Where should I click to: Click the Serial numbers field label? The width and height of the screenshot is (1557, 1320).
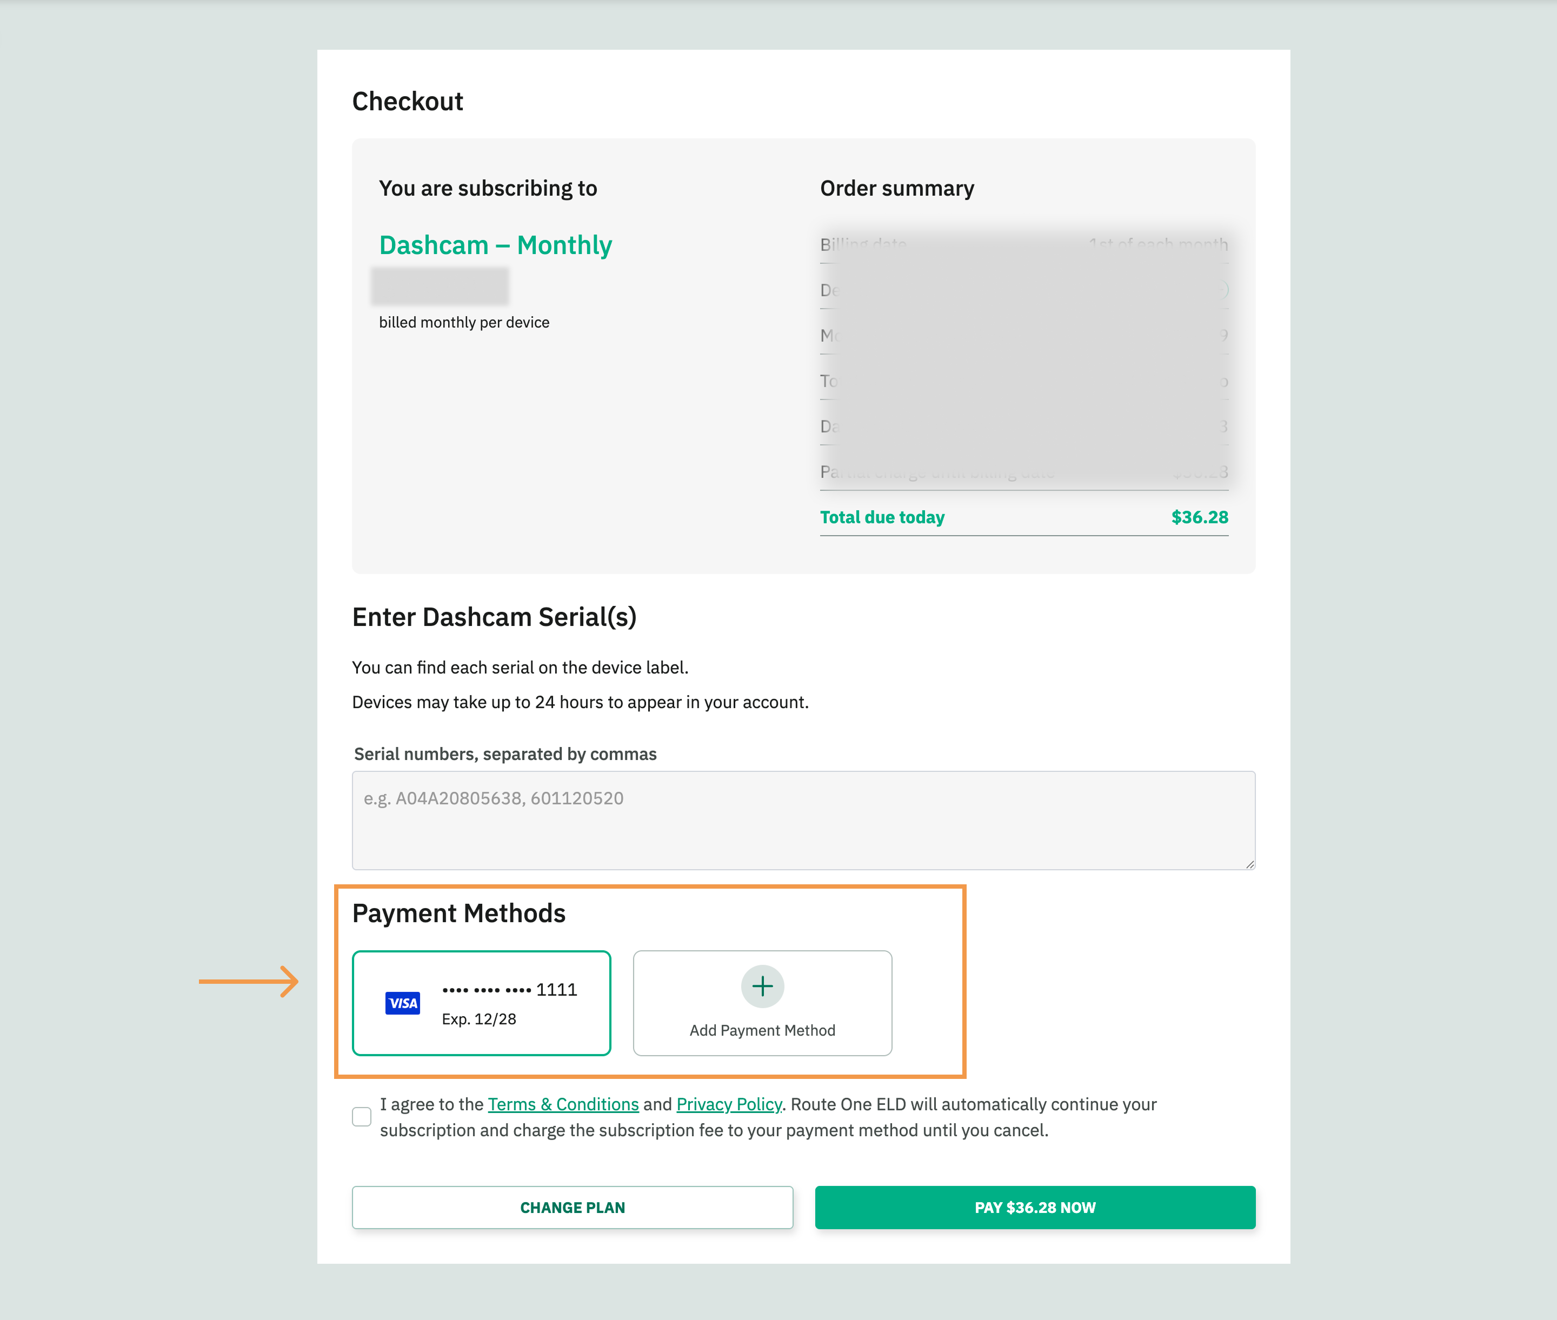click(505, 754)
